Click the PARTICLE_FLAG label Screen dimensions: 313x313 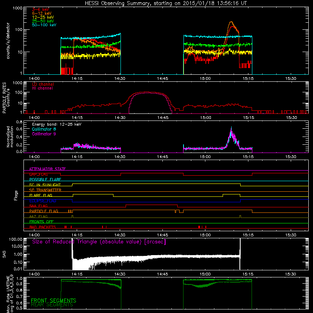pos(44,211)
